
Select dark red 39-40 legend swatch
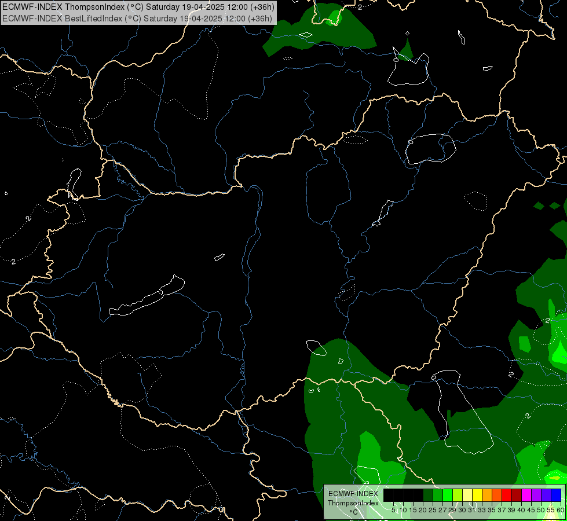click(x=517, y=495)
